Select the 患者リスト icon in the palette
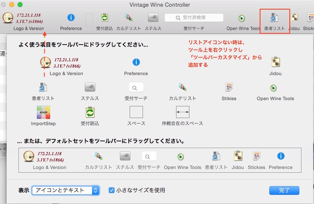The image size is (314, 204). point(43,88)
